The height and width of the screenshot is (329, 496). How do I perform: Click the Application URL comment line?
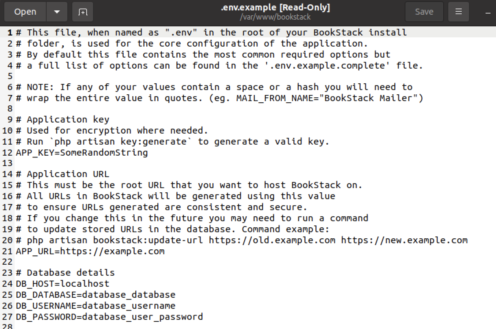click(x=62, y=174)
